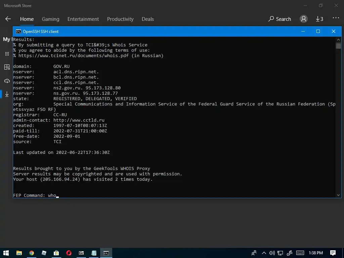This screenshot has height=258, width=344.
Task: Open the Roblox taskbar icon
Action: [44, 253]
